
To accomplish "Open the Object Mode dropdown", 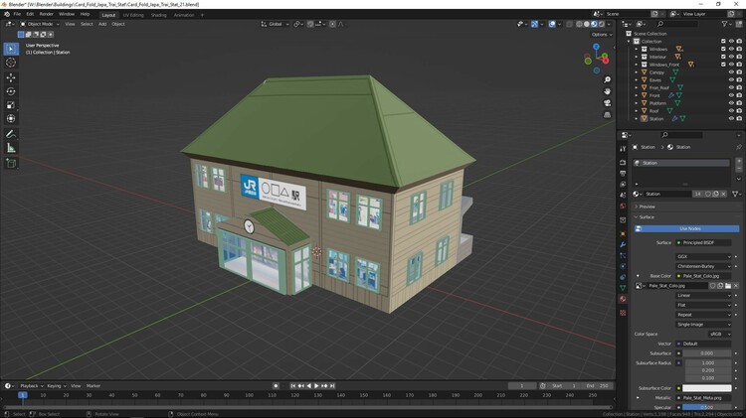I will click(x=41, y=24).
